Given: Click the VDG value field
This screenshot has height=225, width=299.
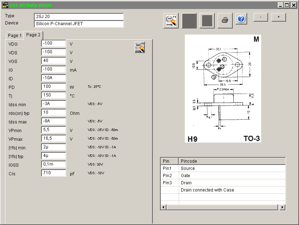Looking at the screenshot, I should coord(54,44).
